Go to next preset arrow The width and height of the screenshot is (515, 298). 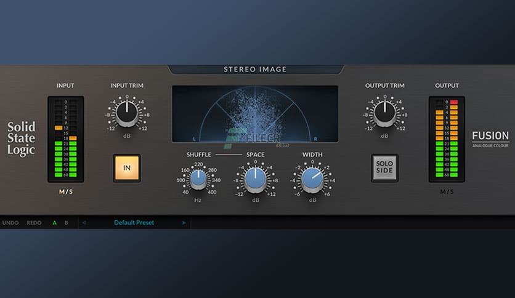184,223
